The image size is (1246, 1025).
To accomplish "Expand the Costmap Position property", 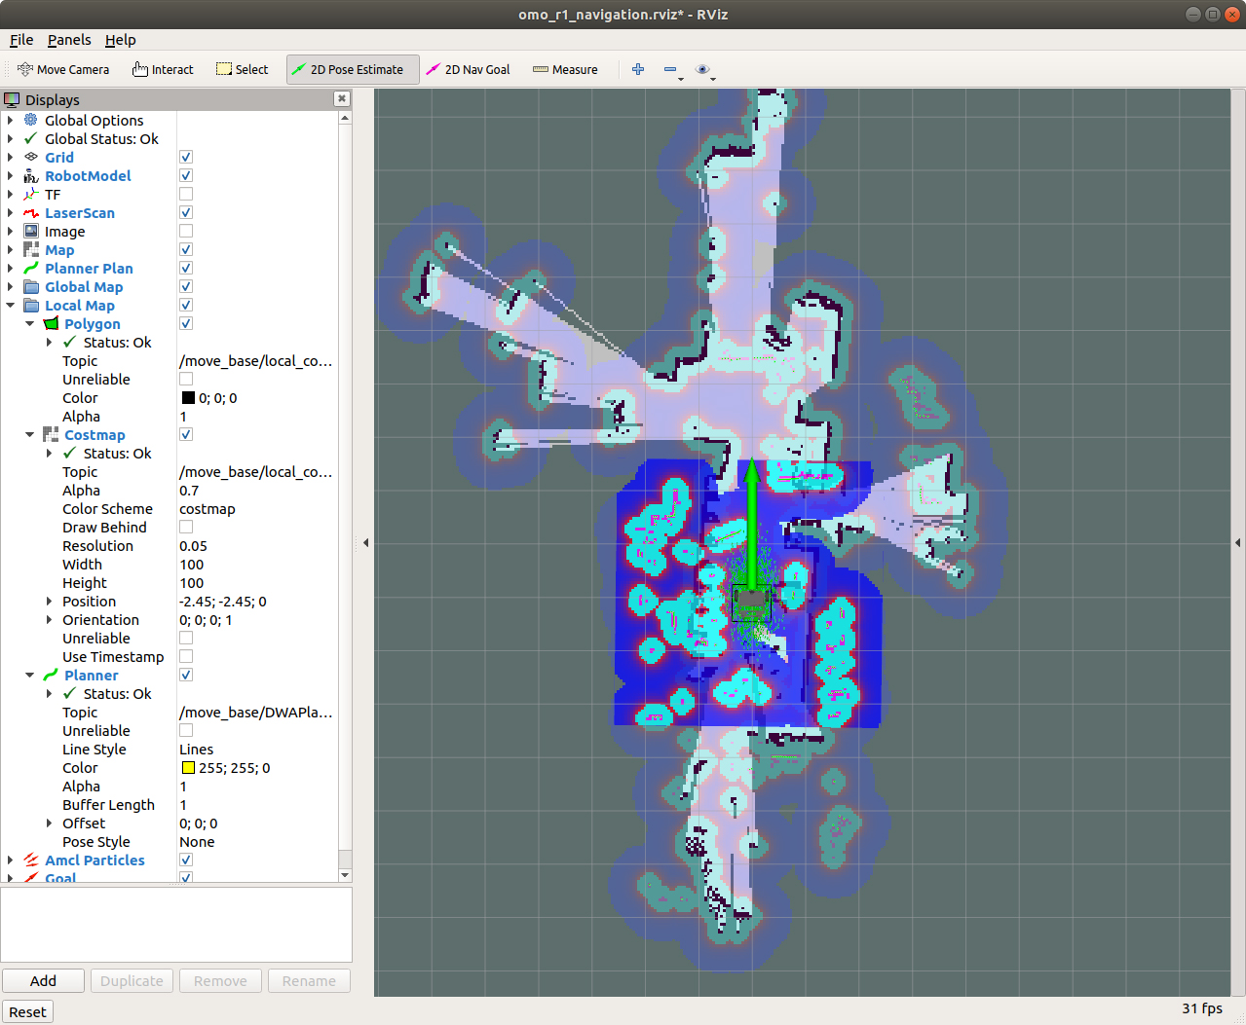I will [50, 602].
